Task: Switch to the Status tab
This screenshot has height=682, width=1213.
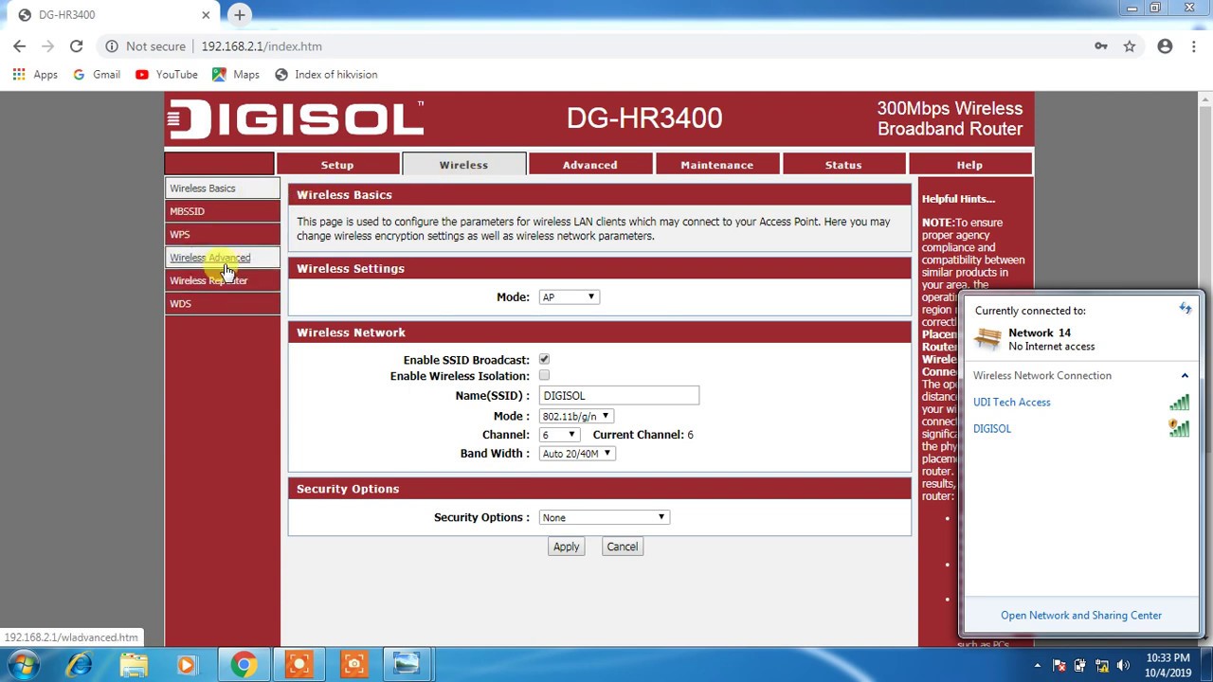Action: click(x=843, y=165)
